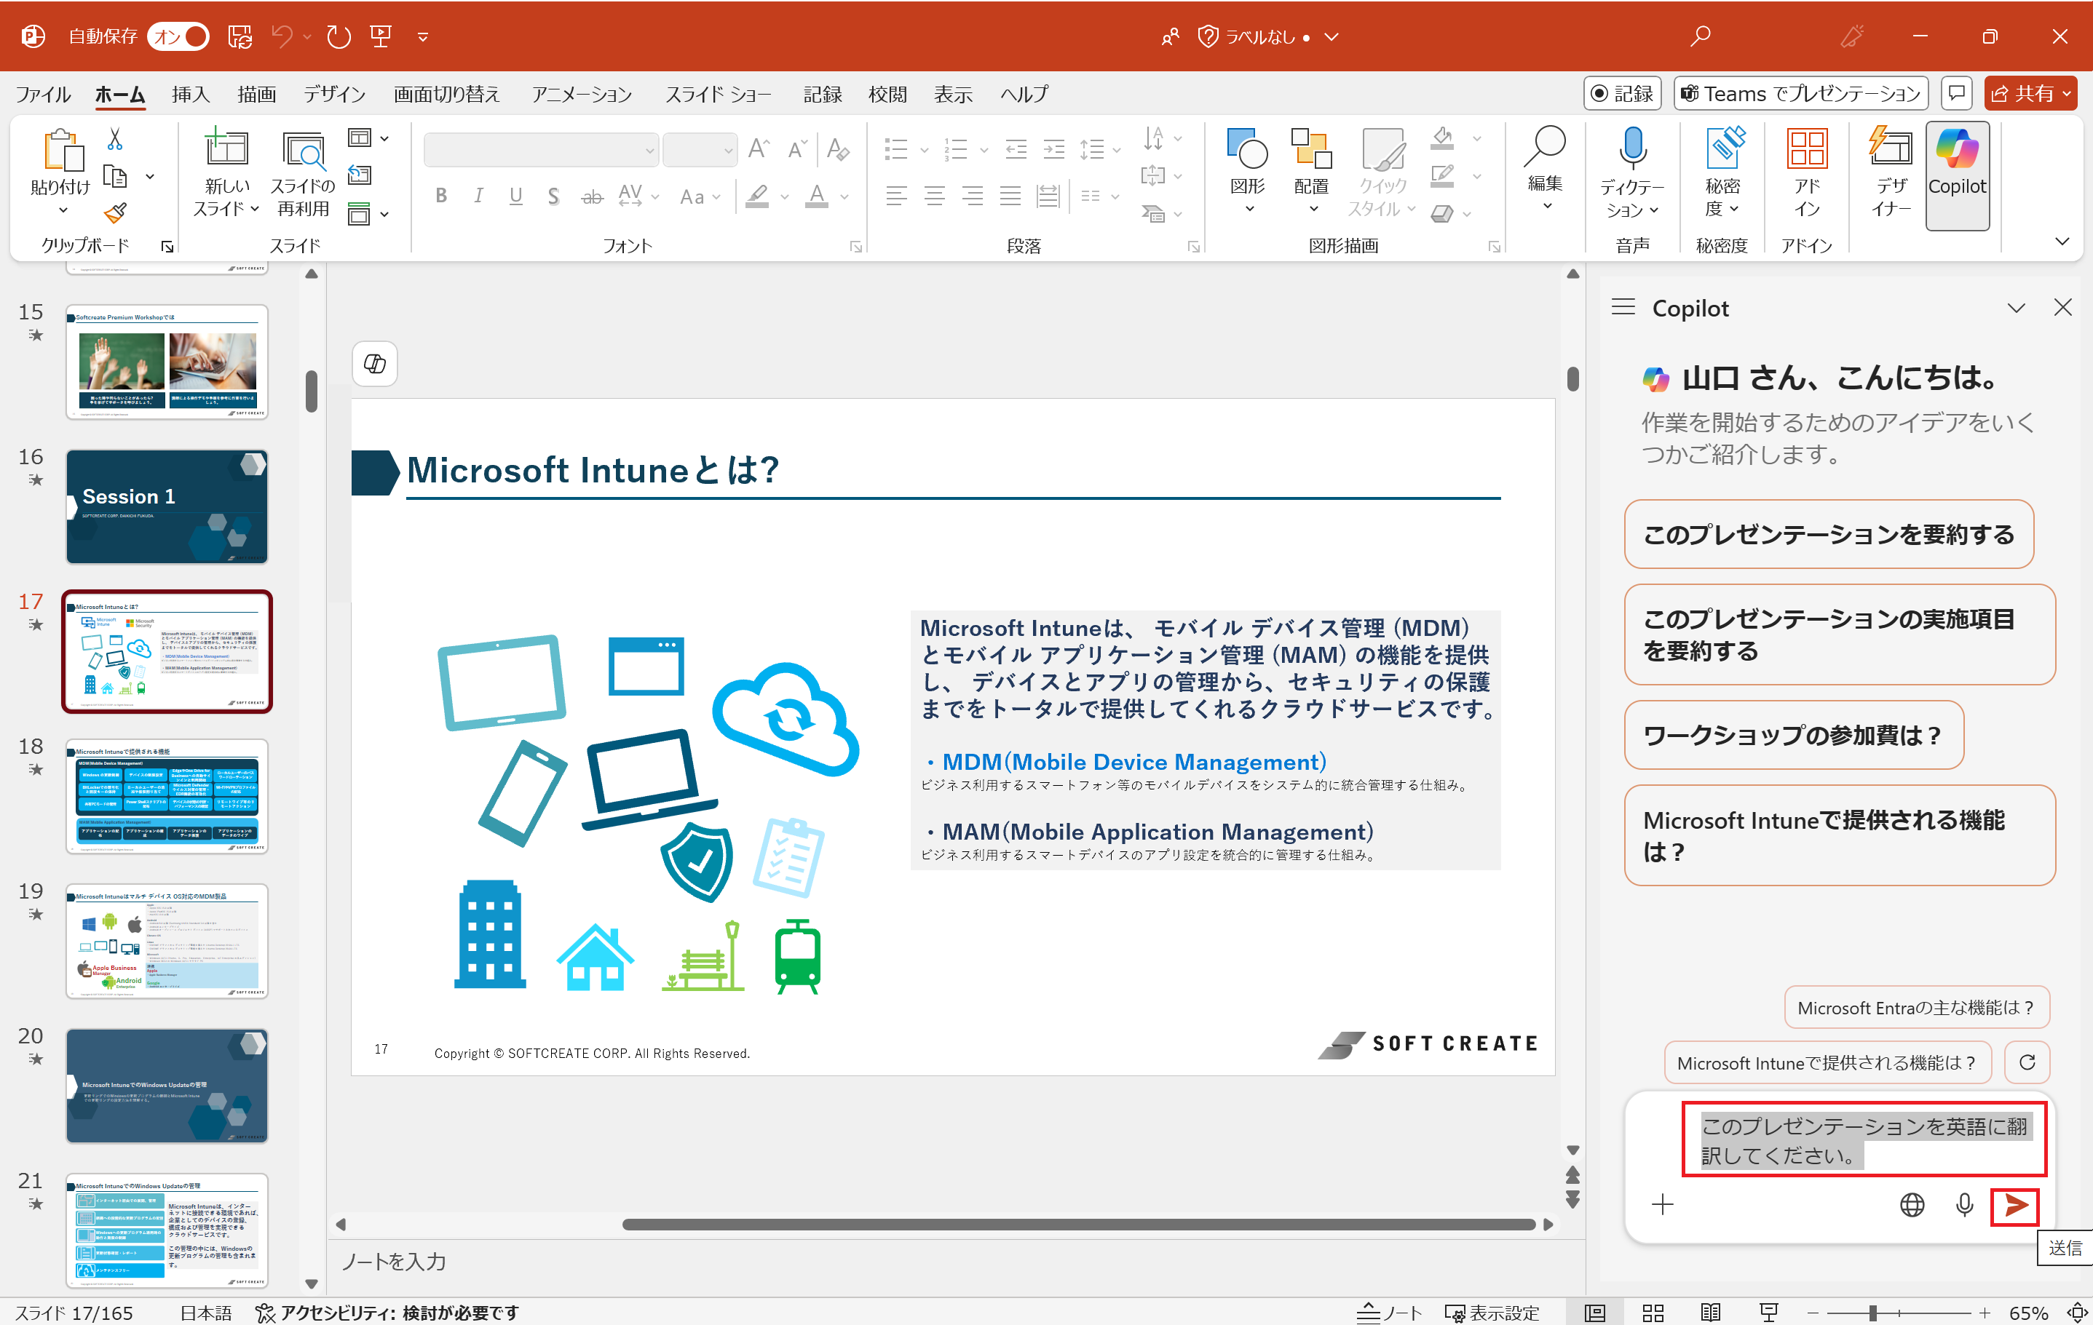Click the cut scissors icon
This screenshot has width=2093, height=1325.
pyautogui.click(x=115, y=139)
